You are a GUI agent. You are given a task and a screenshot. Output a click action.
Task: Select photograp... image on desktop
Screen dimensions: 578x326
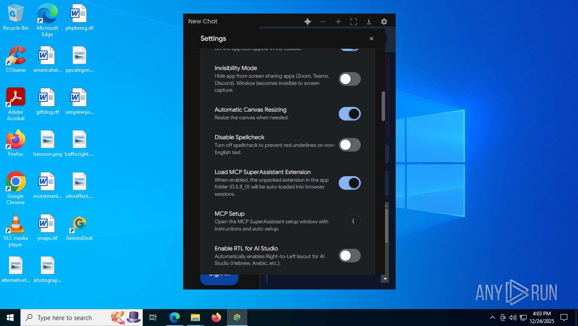(47, 270)
